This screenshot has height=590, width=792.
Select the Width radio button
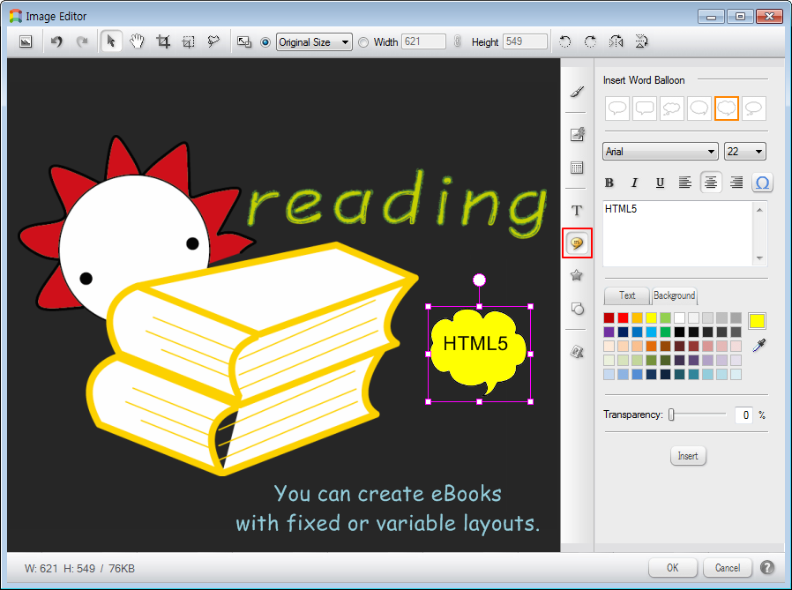363,41
